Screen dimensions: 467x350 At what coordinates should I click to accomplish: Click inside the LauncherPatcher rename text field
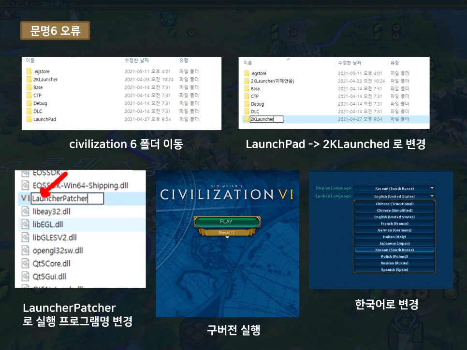tap(67, 198)
